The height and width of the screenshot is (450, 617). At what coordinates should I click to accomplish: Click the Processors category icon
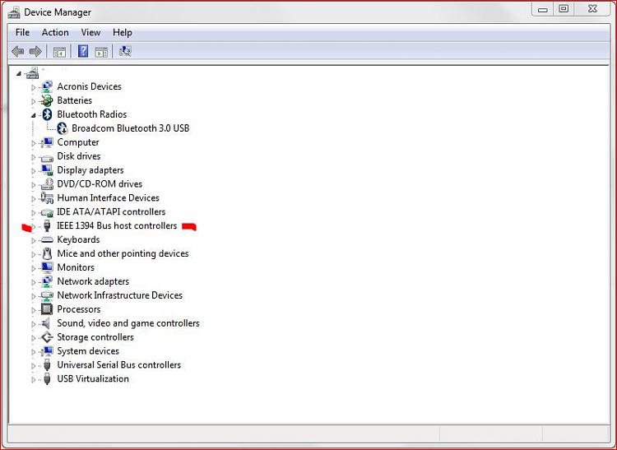point(47,309)
